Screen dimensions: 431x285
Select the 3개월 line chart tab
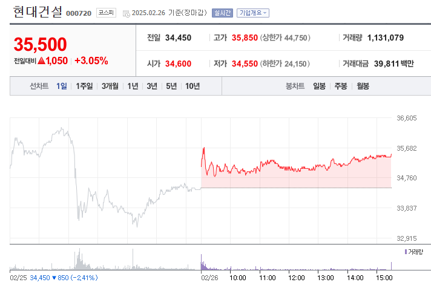pyautogui.click(x=110, y=87)
